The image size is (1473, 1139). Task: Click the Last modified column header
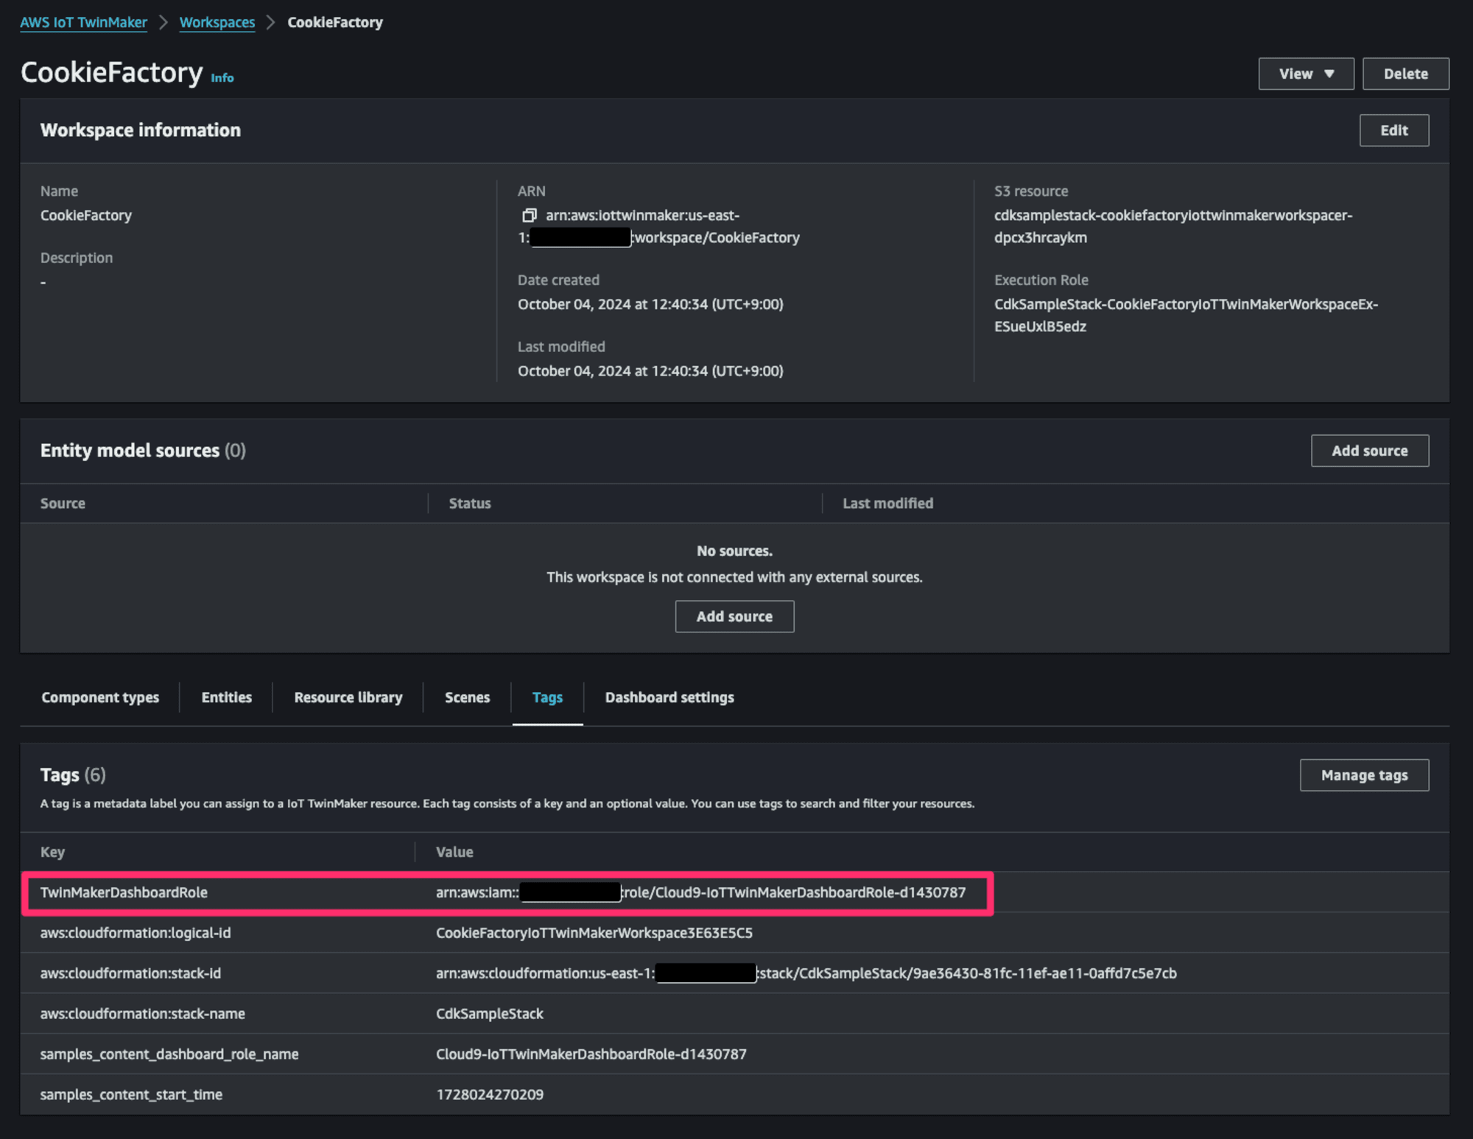tap(887, 504)
